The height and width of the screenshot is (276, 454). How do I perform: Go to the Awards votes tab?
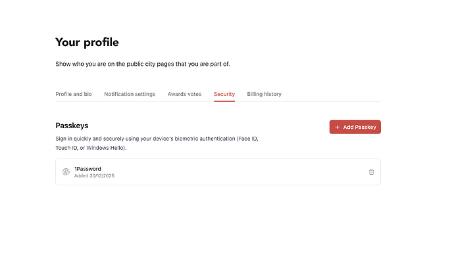184,94
